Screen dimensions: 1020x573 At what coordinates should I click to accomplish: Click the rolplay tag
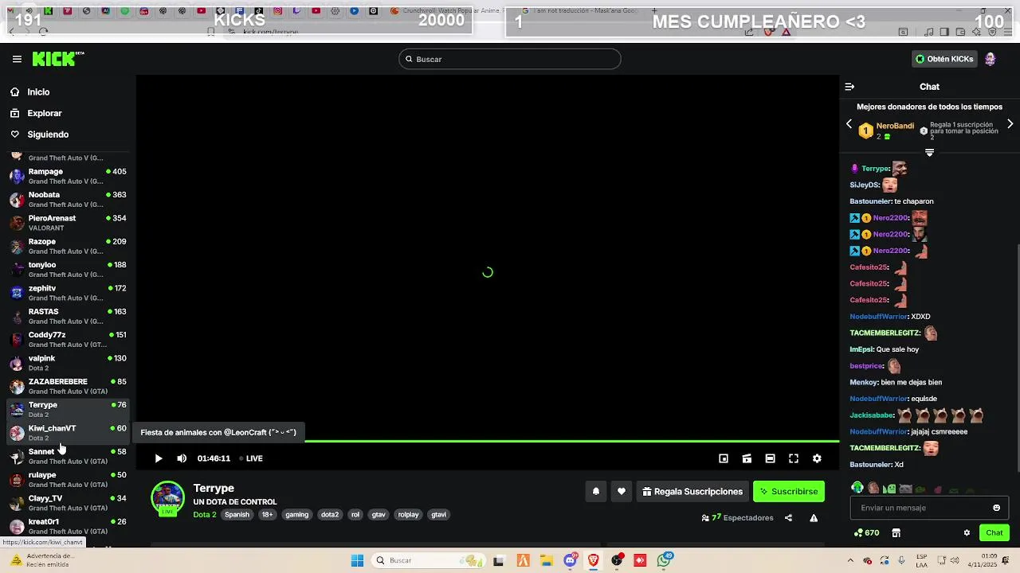(408, 515)
